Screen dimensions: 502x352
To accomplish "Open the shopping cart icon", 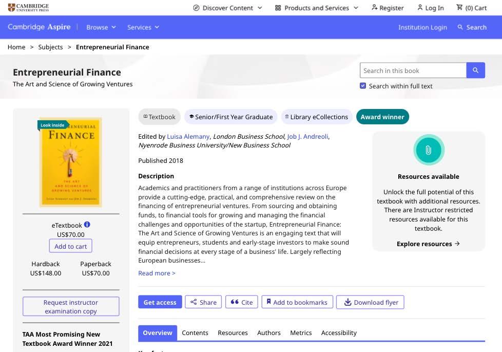I will (459, 8).
